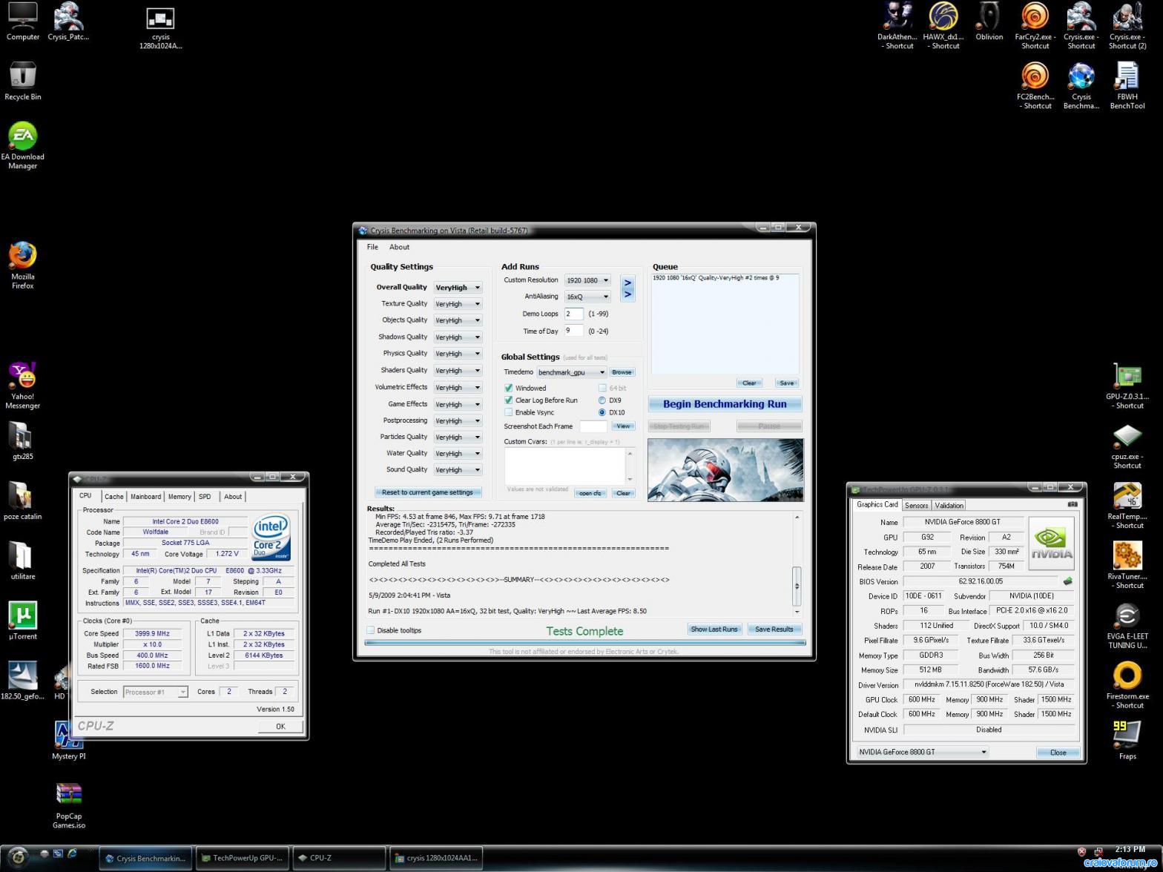Click the Save Results button
Image resolution: width=1163 pixels, height=872 pixels.
pos(774,629)
